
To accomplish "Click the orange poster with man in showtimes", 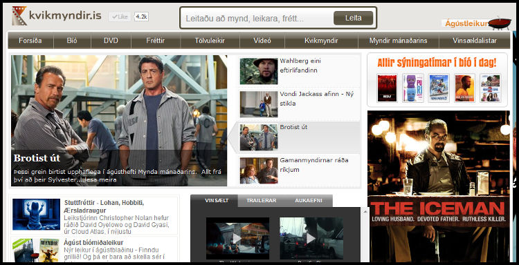I will [x=464, y=88].
